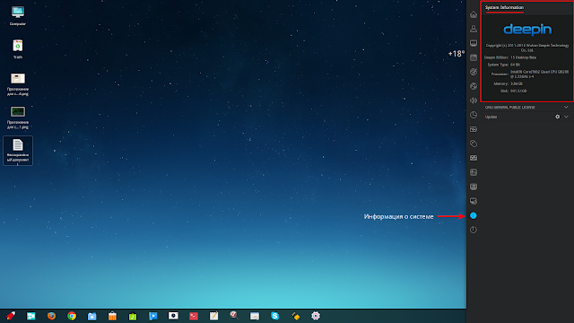The image size is (574, 323).
Task: Open Mouse and Touchpad settings in sidebar
Action: point(474,144)
